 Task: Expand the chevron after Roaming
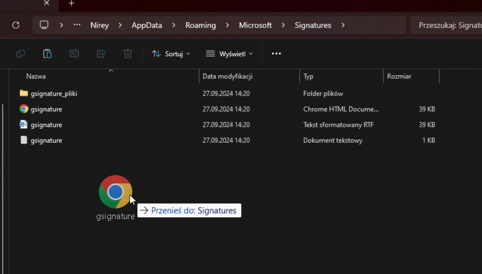[x=227, y=25]
